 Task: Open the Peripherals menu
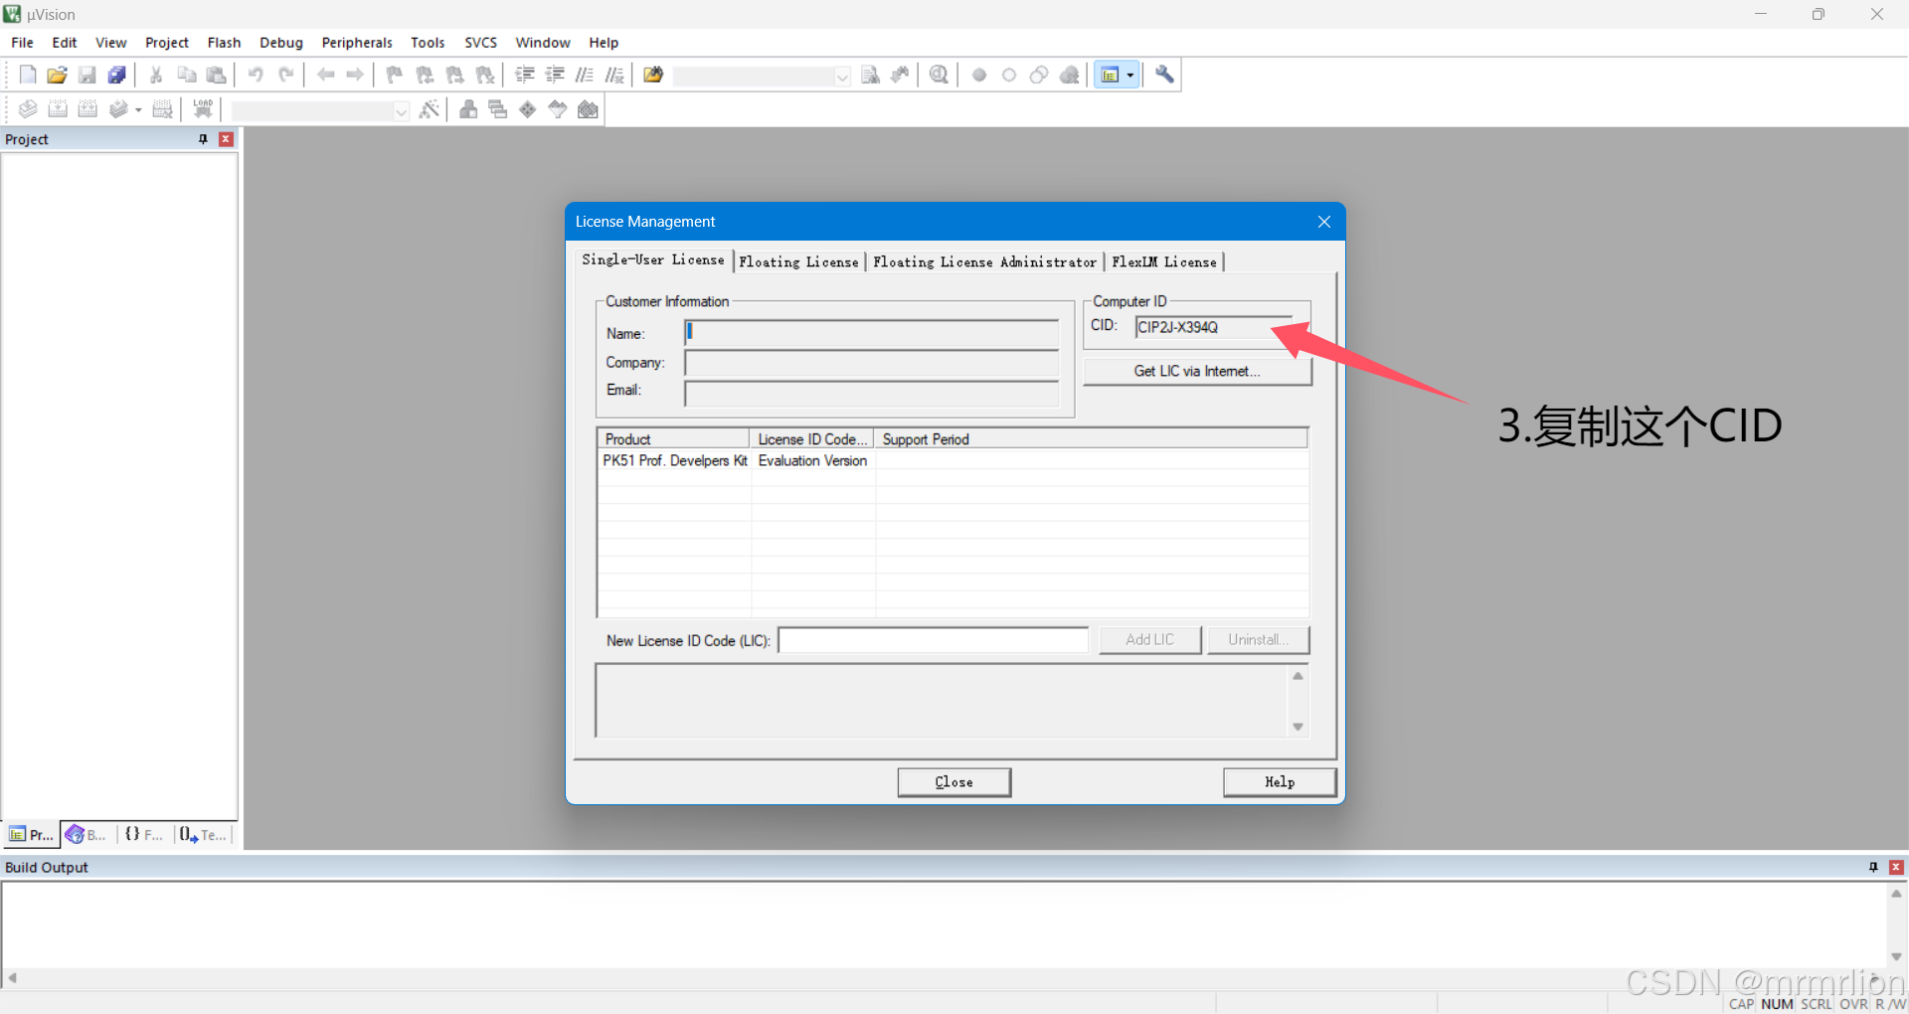click(x=357, y=43)
